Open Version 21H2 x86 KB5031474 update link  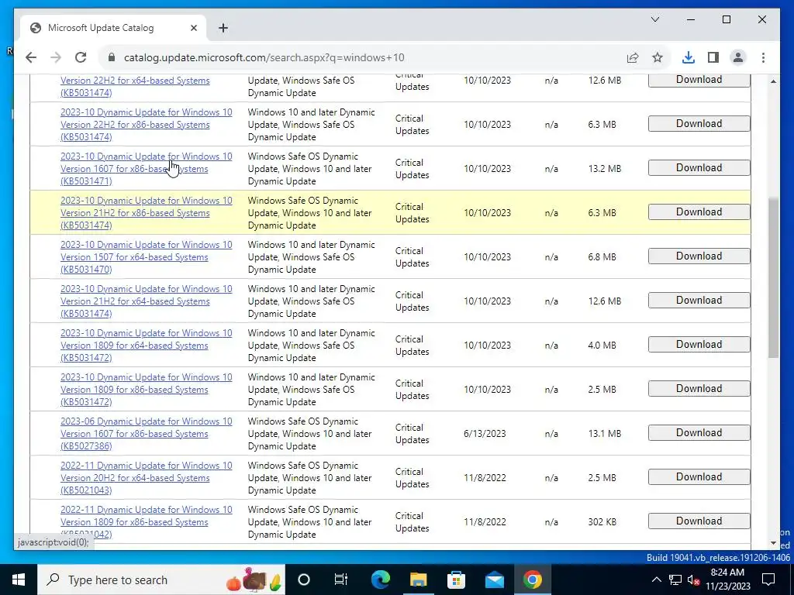[147, 212]
